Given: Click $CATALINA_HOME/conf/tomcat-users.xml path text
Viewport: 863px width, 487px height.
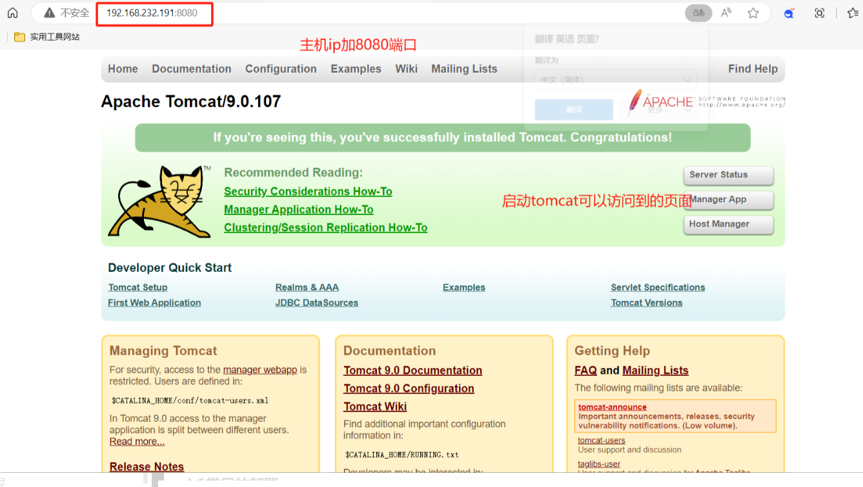Looking at the screenshot, I should (x=190, y=400).
